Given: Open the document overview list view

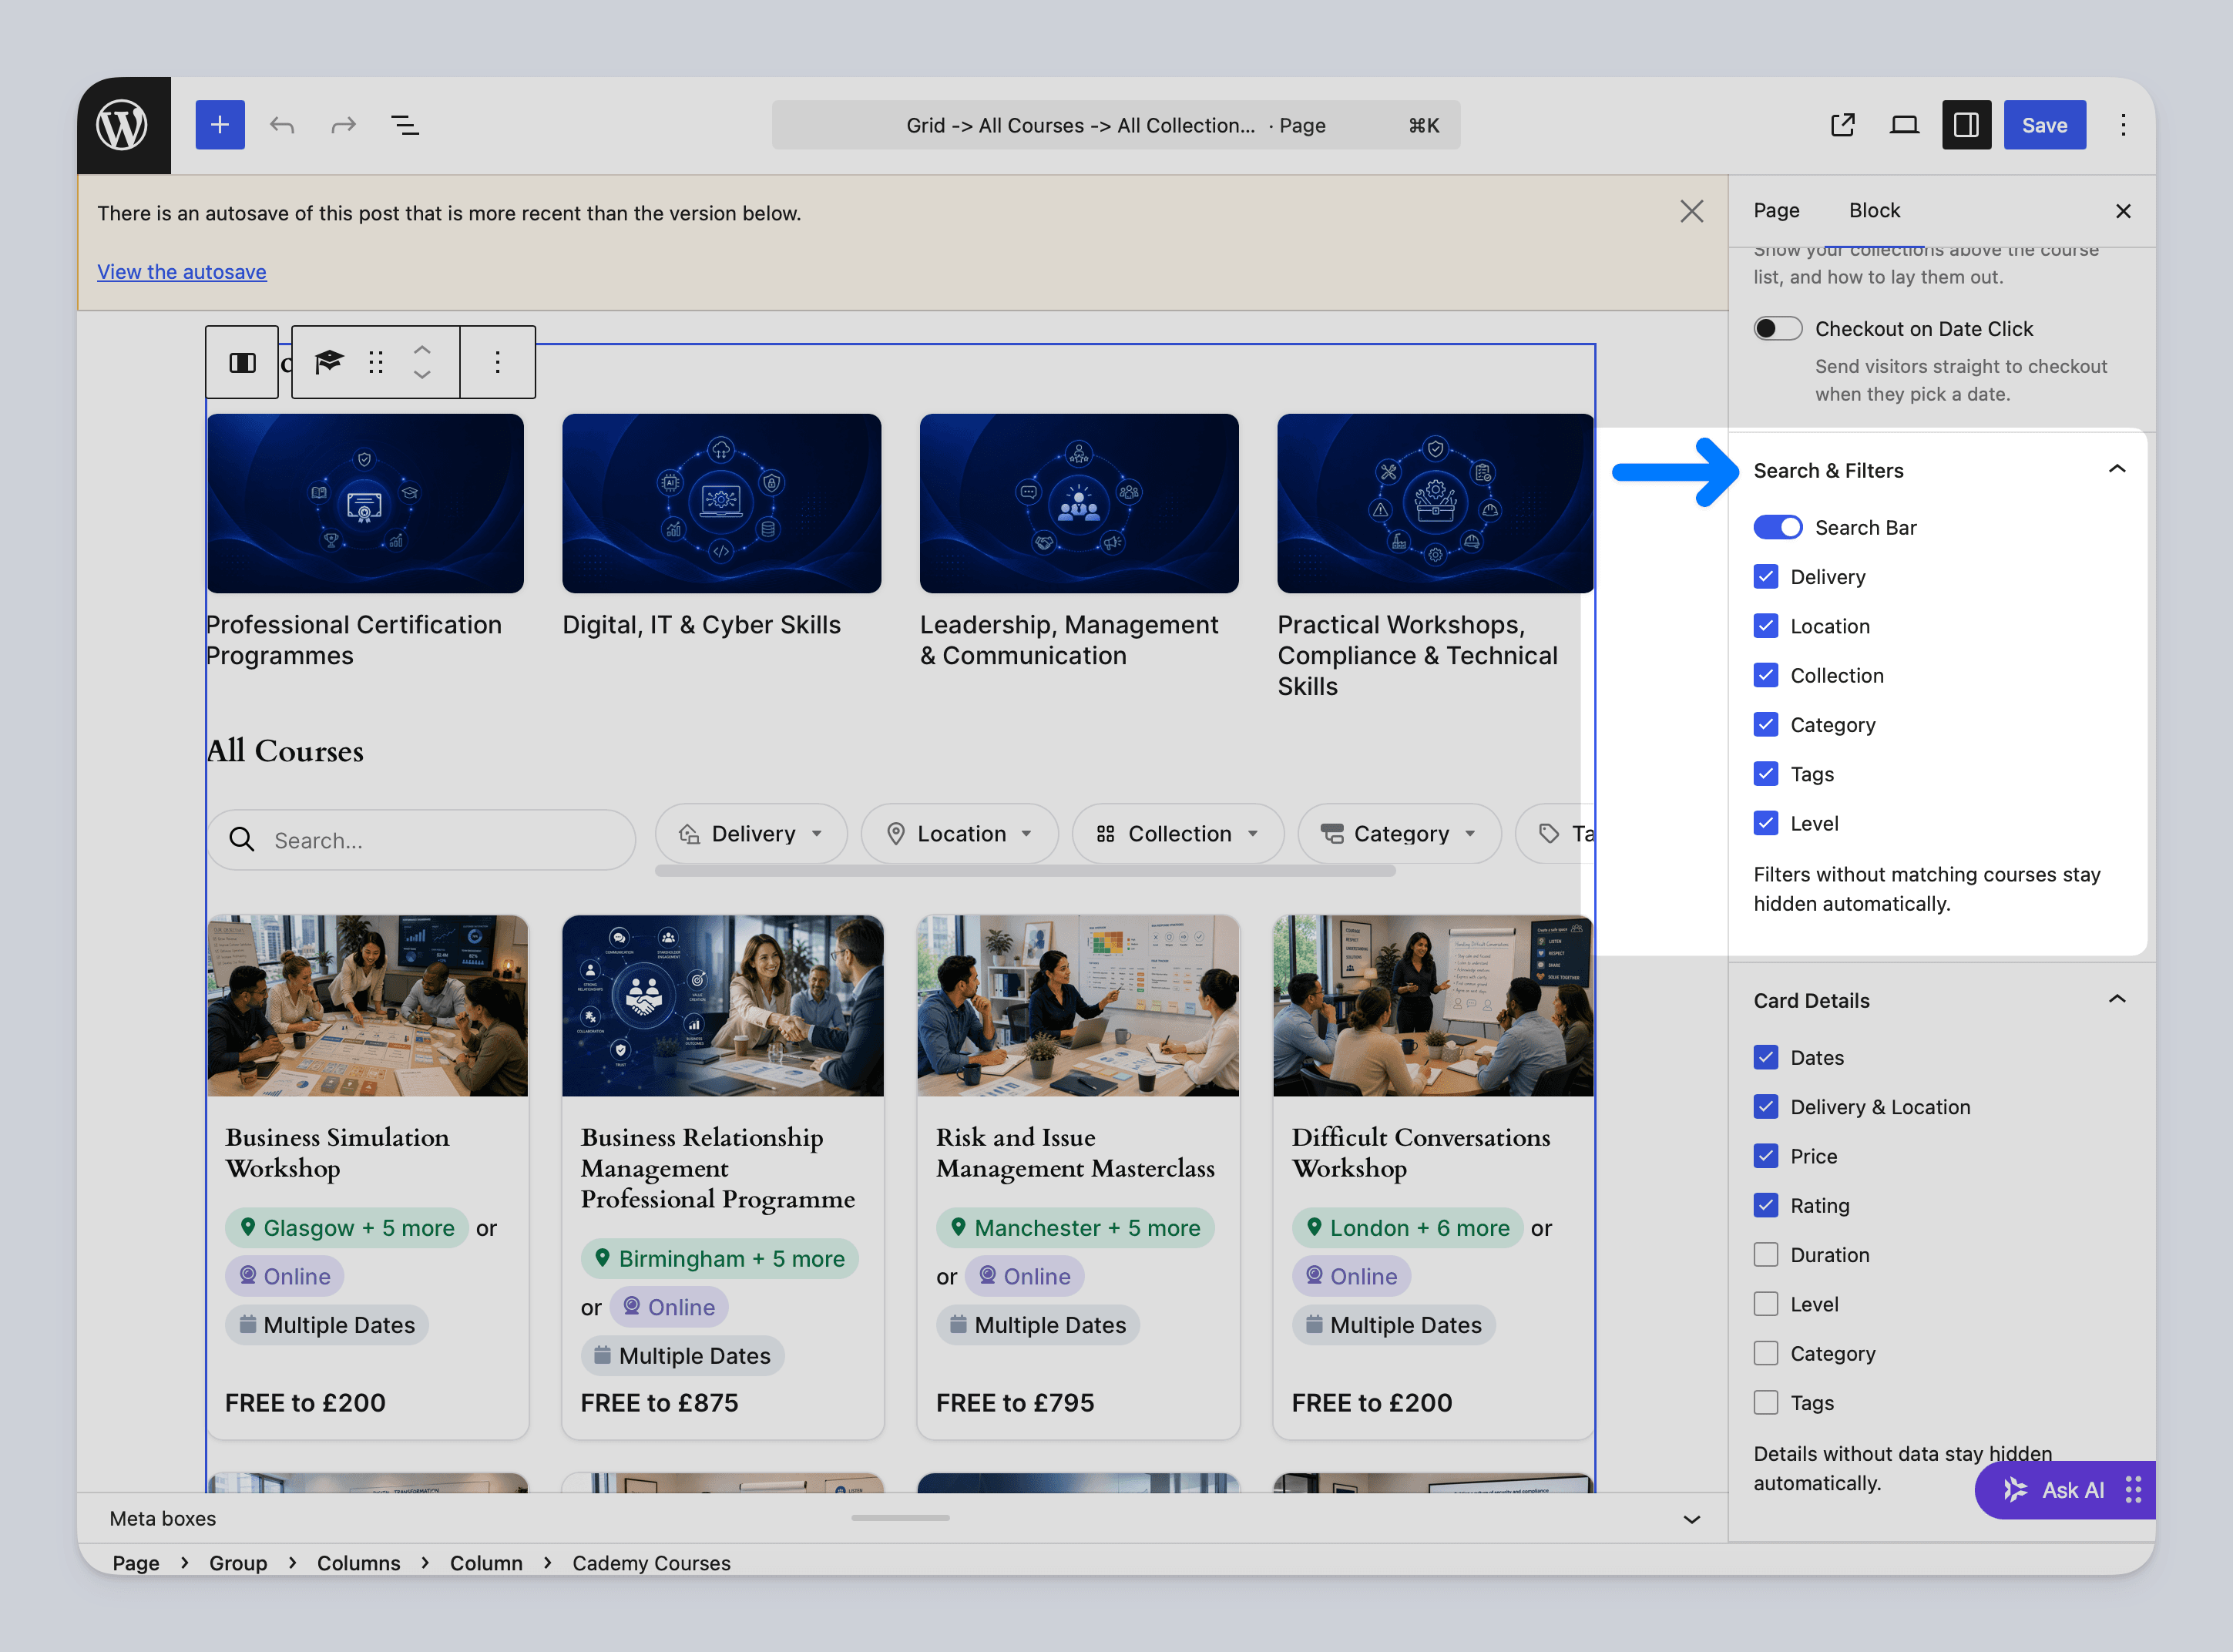Looking at the screenshot, I should [405, 125].
